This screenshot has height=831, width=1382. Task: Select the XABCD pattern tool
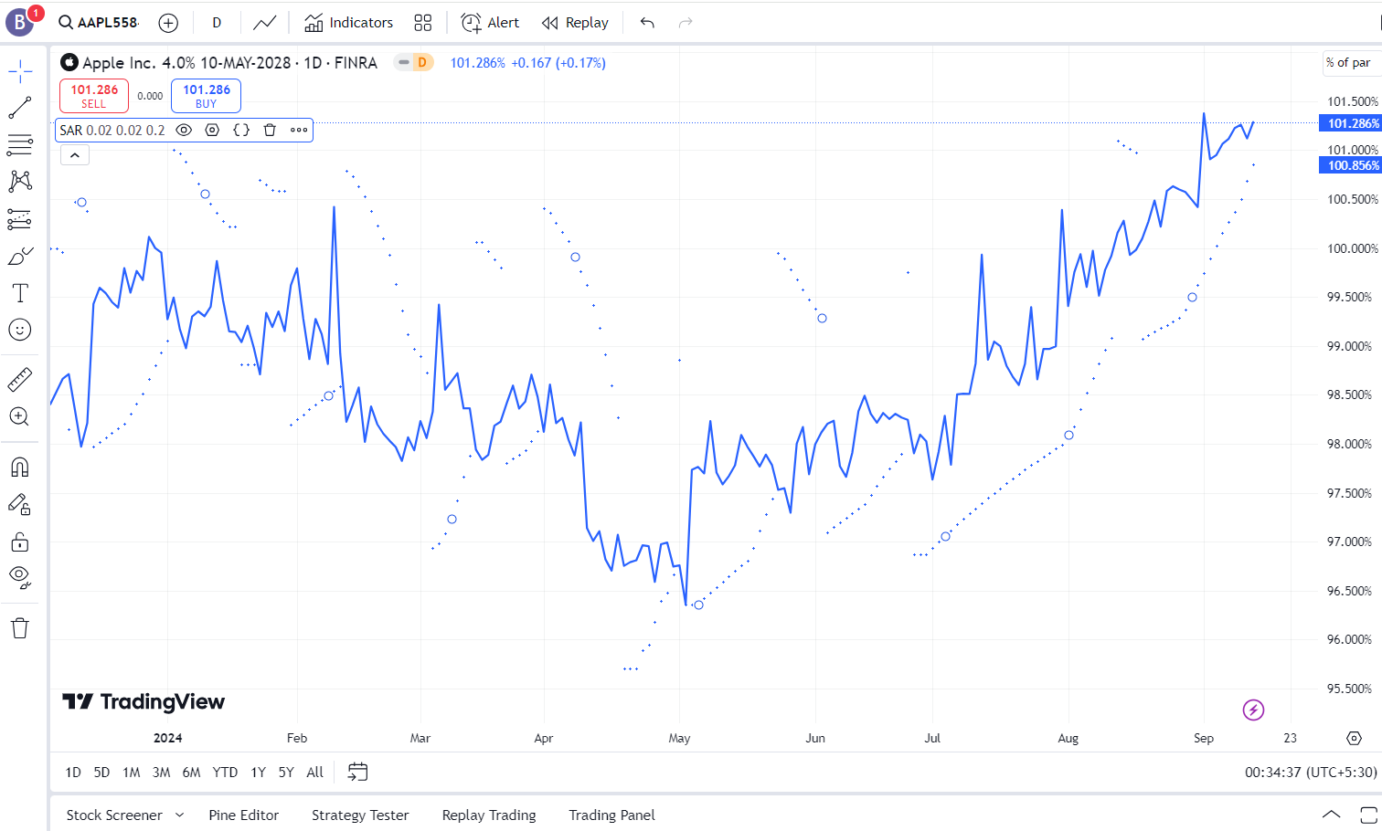(x=20, y=181)
